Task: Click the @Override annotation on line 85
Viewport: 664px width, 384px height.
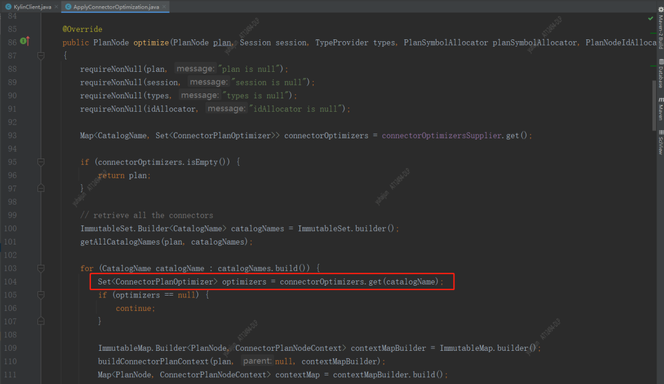Action: 82,29
